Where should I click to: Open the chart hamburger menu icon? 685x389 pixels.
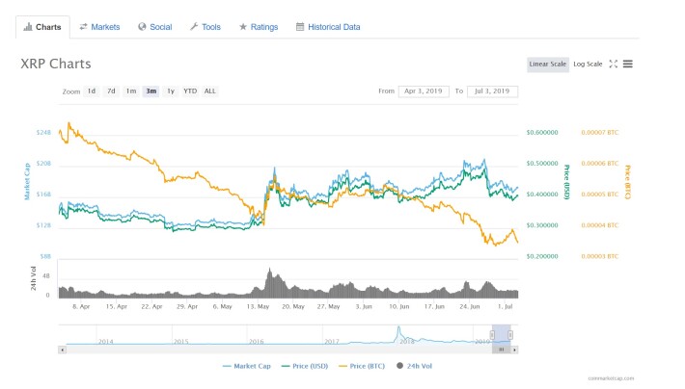628,65
